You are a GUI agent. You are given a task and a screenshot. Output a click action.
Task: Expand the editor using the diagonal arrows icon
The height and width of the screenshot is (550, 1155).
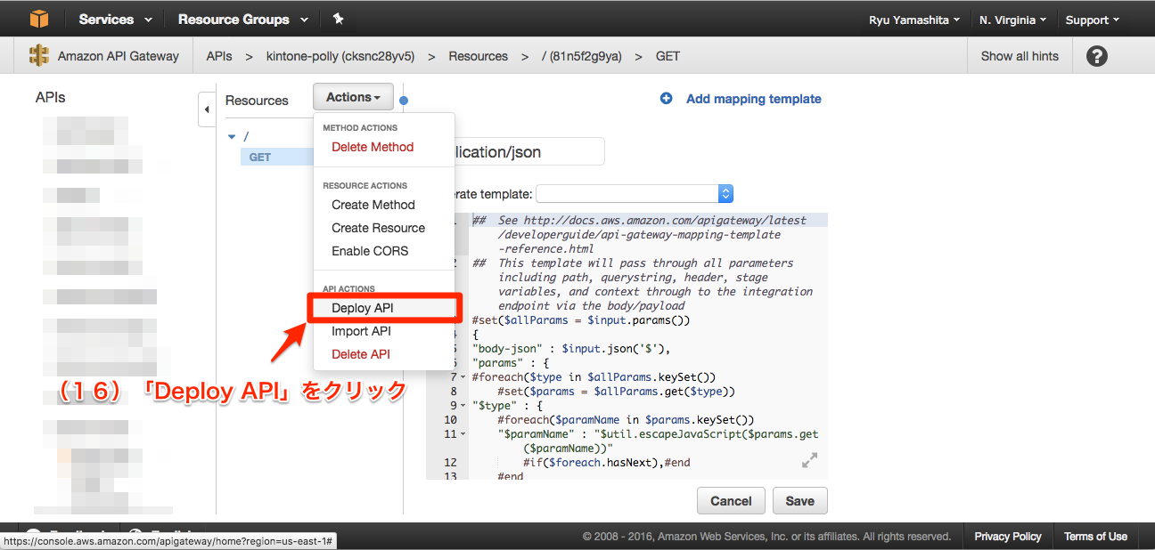coord(809,460)
